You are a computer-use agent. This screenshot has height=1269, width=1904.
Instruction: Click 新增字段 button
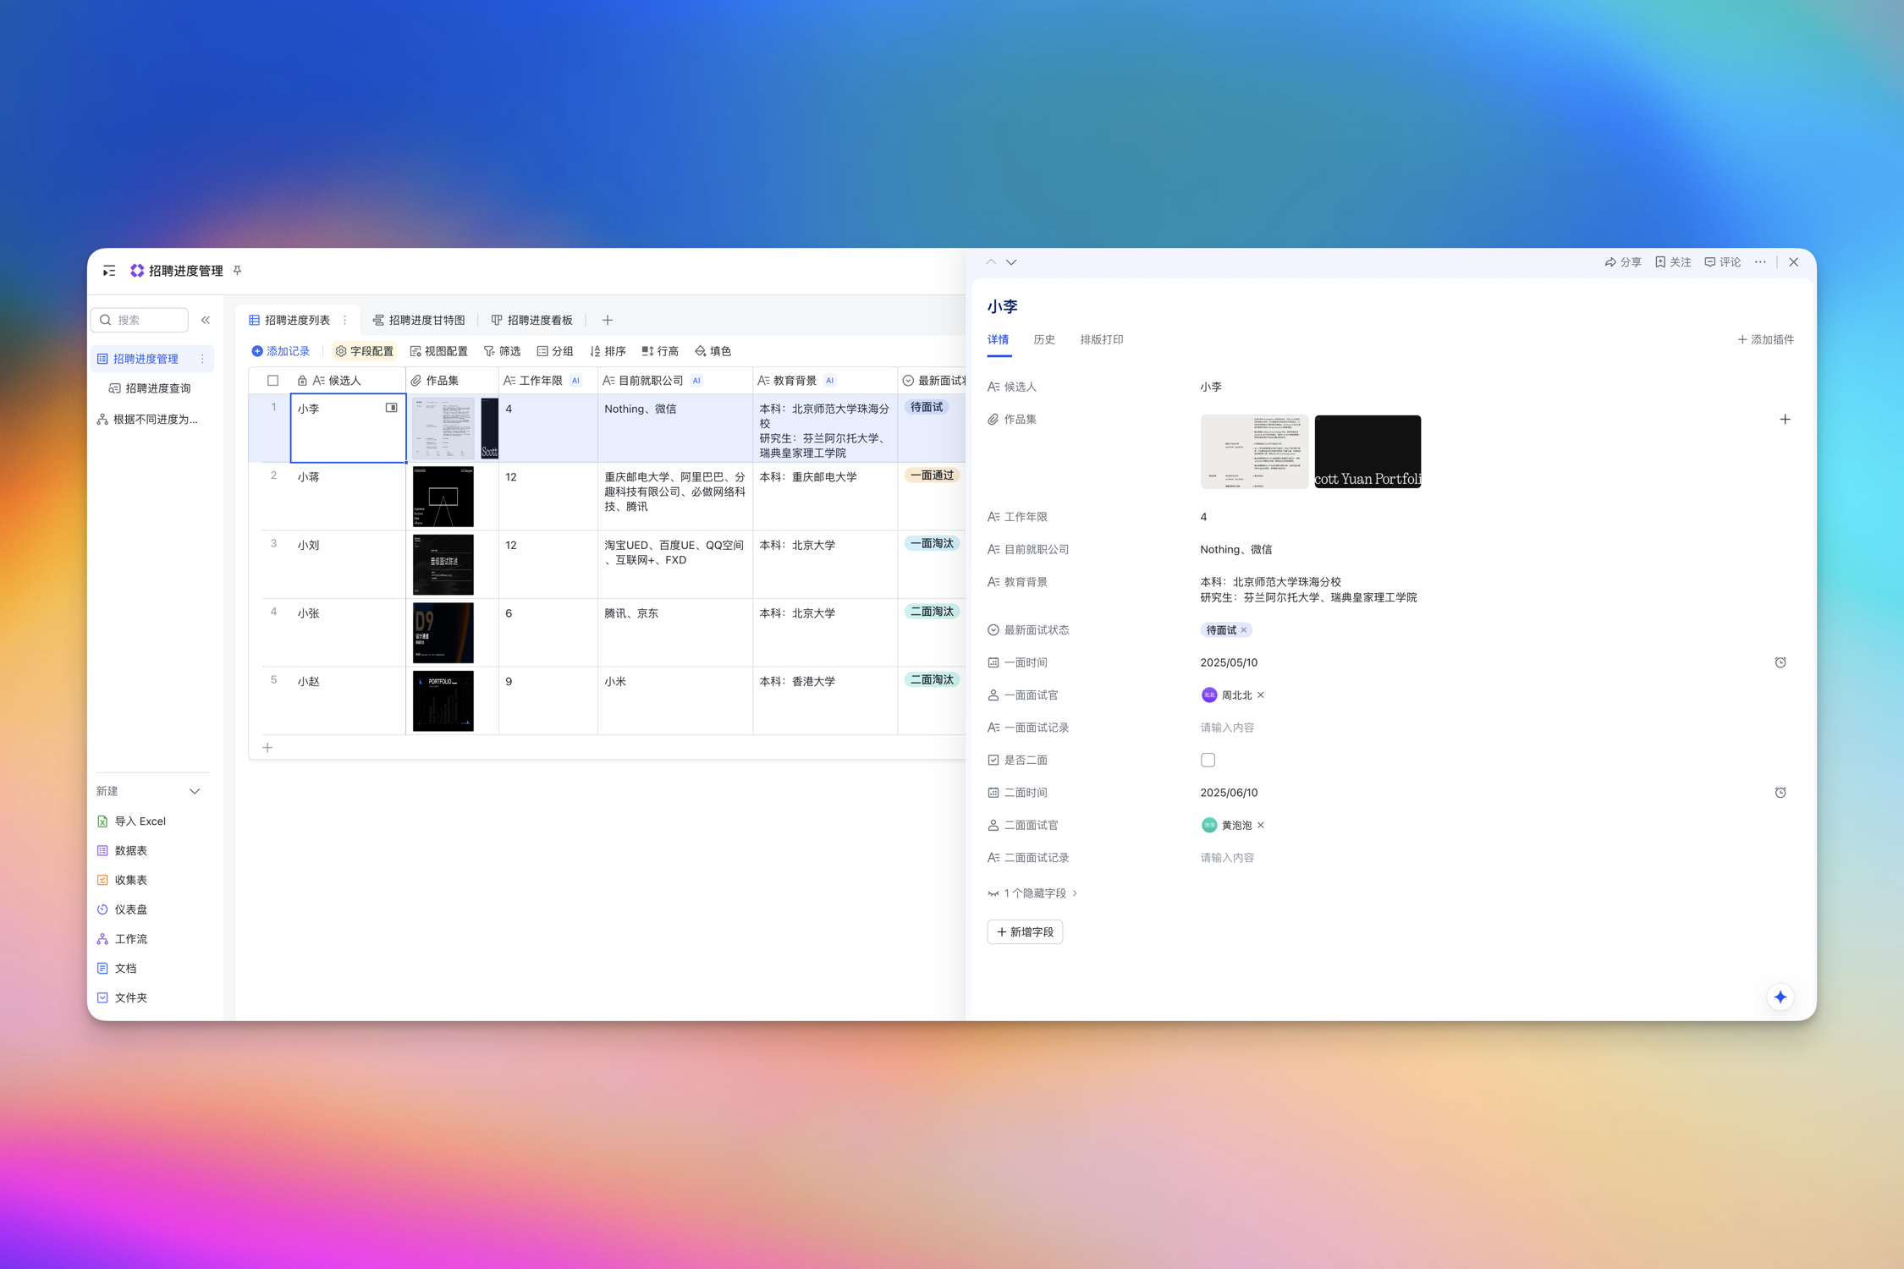(1025, 932)
